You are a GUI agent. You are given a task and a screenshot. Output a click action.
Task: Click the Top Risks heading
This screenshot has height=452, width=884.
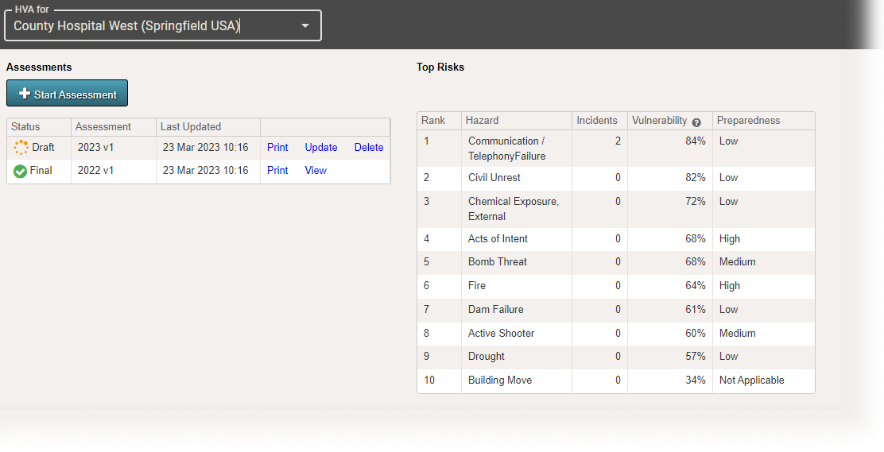point(440,67)
